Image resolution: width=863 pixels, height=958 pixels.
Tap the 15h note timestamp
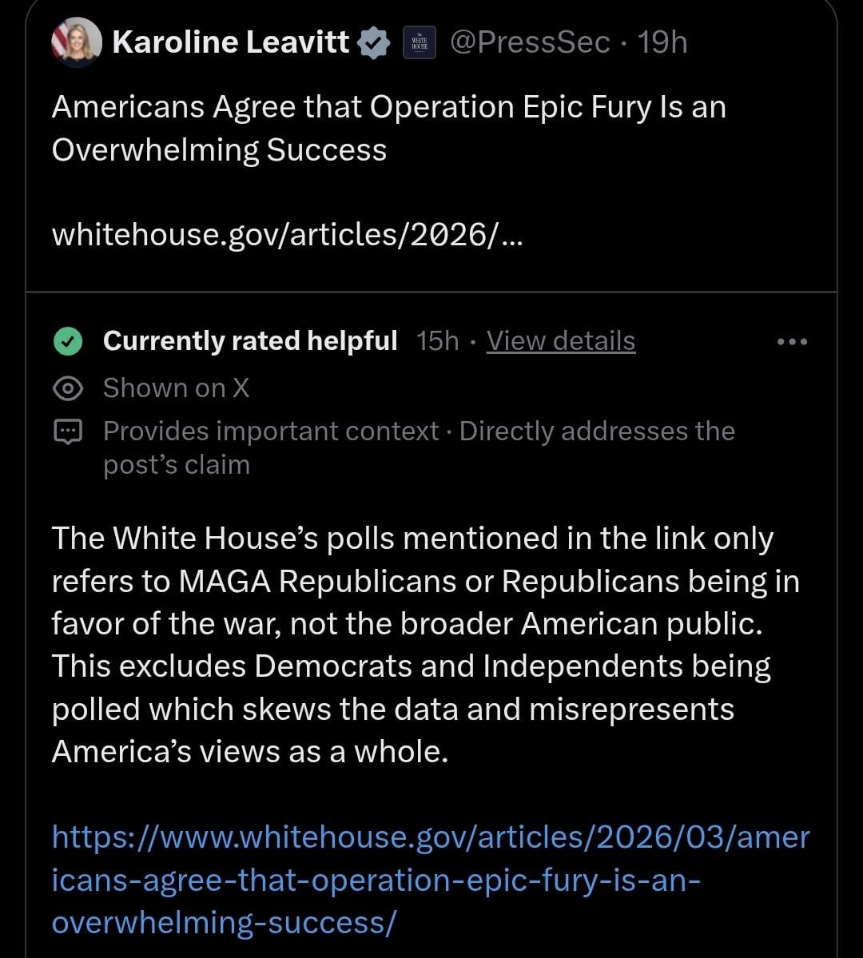pos(438,341)
